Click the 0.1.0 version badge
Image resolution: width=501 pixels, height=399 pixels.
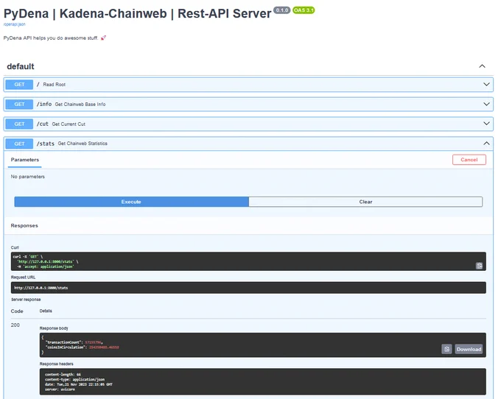pyautogui.click(x=281, y=10)
